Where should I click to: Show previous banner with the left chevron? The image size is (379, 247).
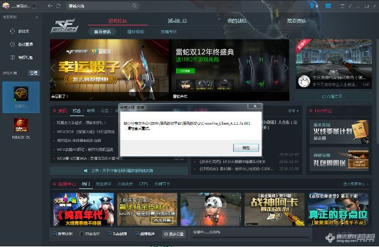point(53,69)
